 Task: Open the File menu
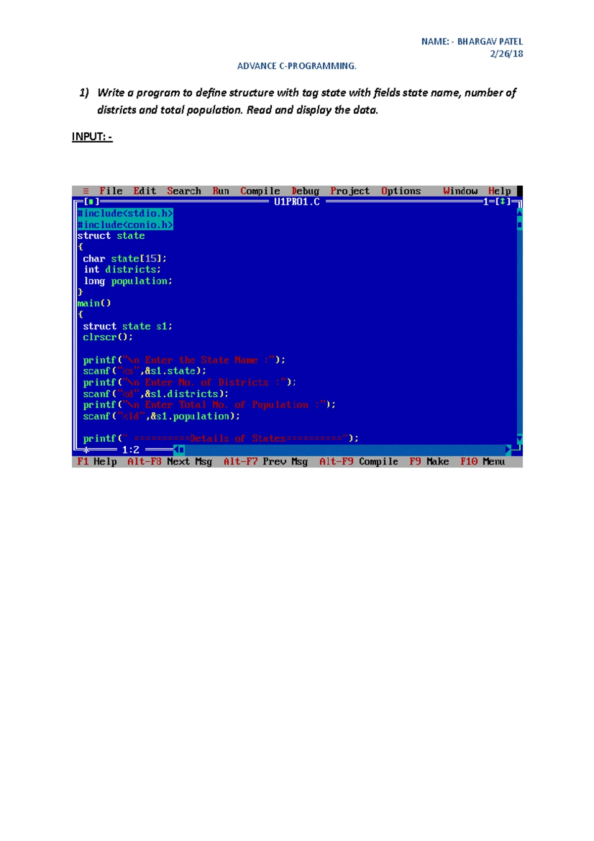pyautogui.click(x=111, y=191)
